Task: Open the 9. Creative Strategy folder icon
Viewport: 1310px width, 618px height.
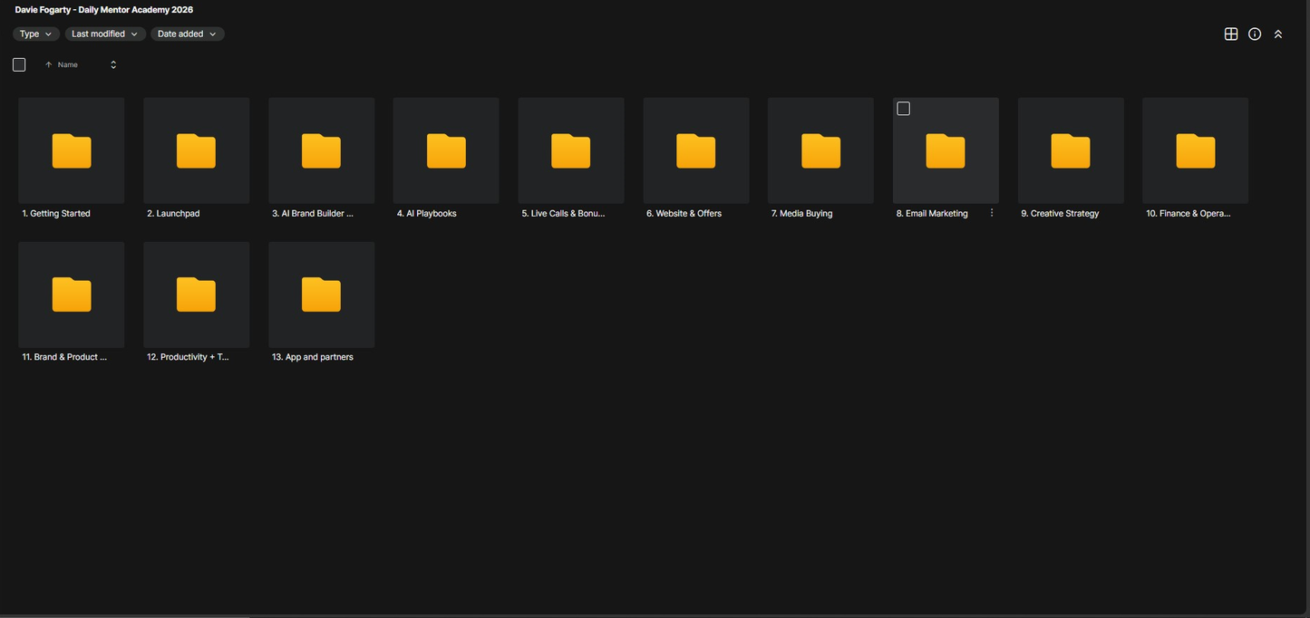Action: click(1071, 150)
